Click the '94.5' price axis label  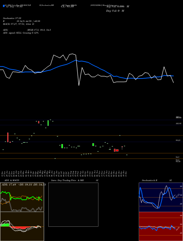point(178,157)
